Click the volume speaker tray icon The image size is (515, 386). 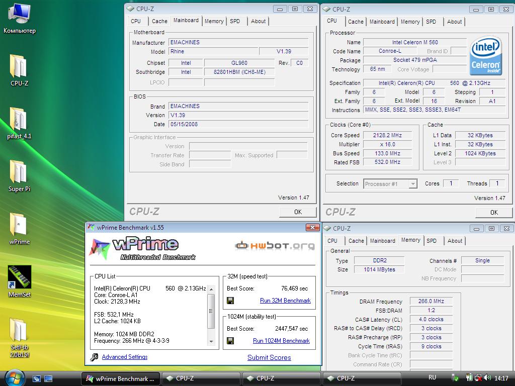click(x=488, y=378)
